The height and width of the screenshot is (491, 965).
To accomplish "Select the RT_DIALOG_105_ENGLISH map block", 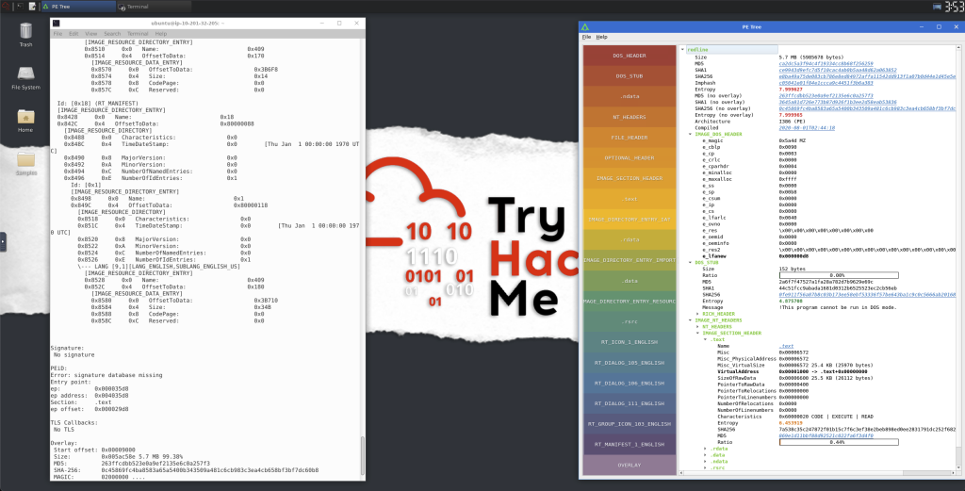I will [630, 363].
